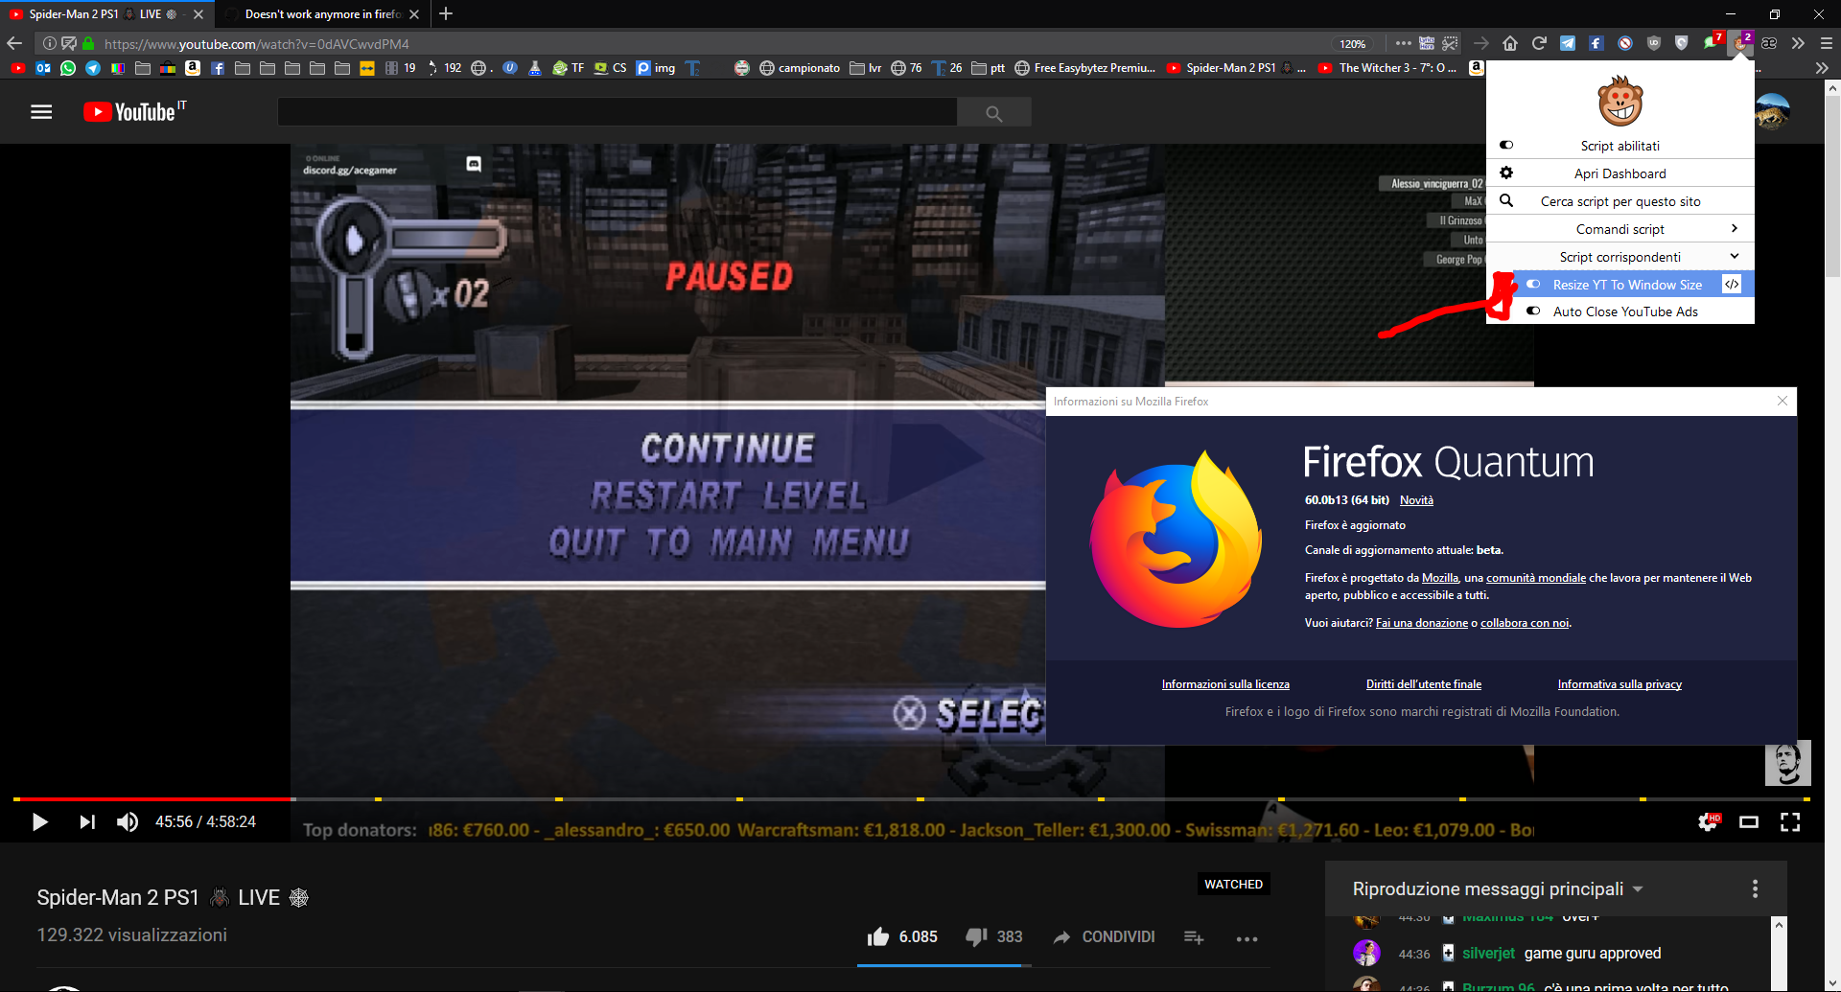Show hidden bookmarks toolbar overflow
Viewport: 1841px width, 992px height.
pos(1821,68)
